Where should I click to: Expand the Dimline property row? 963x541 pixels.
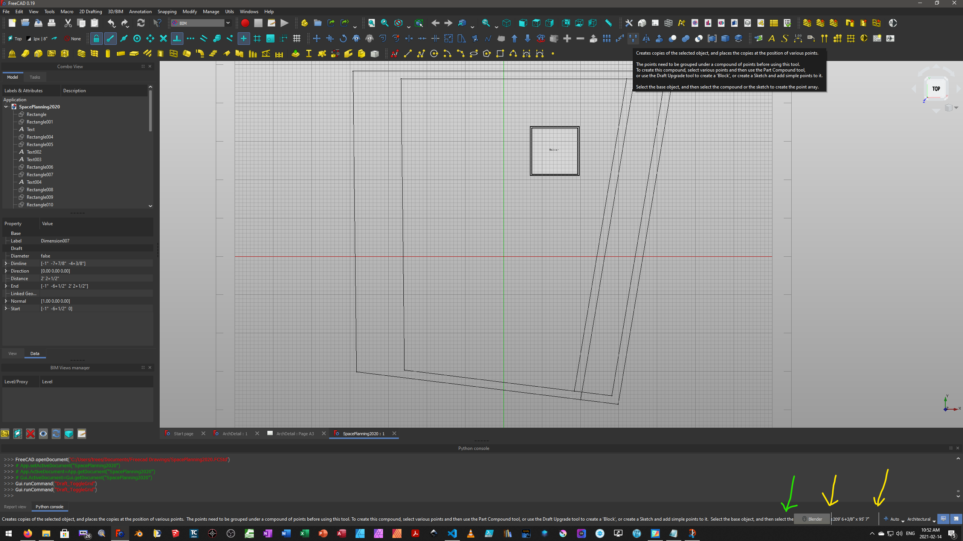click(x=6, y=264)
